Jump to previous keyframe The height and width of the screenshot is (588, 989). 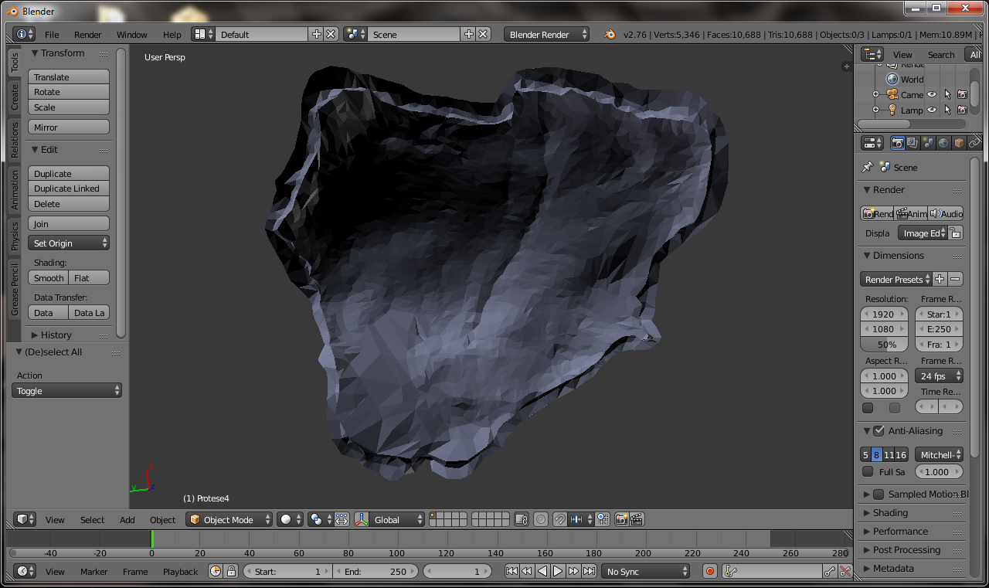click(x=527, y=571)
